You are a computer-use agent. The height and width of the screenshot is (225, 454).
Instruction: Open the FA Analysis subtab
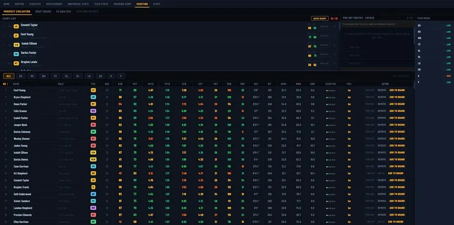click(x=64, y=12)
